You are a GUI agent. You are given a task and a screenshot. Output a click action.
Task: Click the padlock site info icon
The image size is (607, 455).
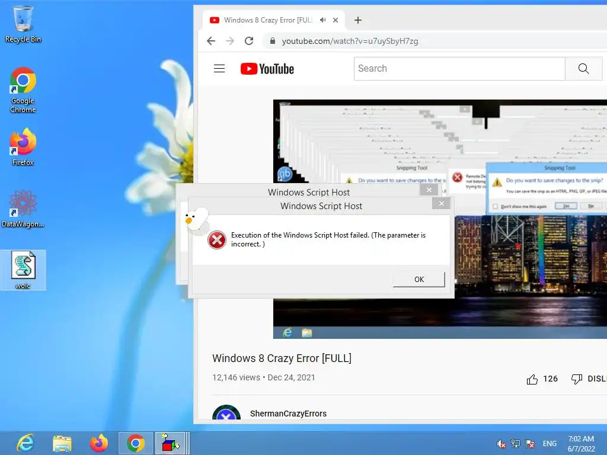pyautogui.click(x=273, y=41)
